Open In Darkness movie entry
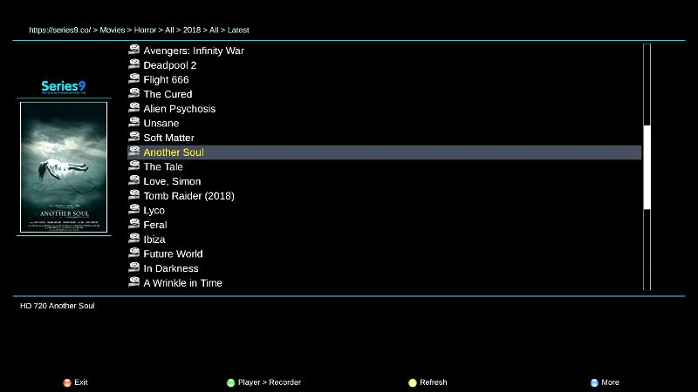 click(171, 268)
